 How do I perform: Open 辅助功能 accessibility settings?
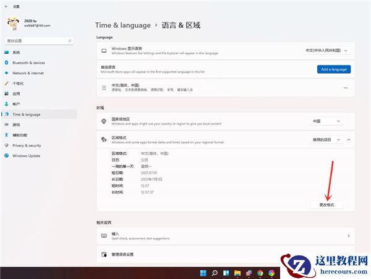39,135
